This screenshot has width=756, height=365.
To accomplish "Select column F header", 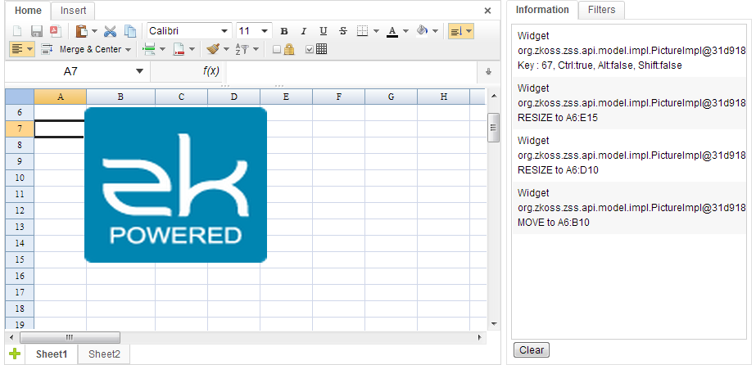I will click(338, 97).
